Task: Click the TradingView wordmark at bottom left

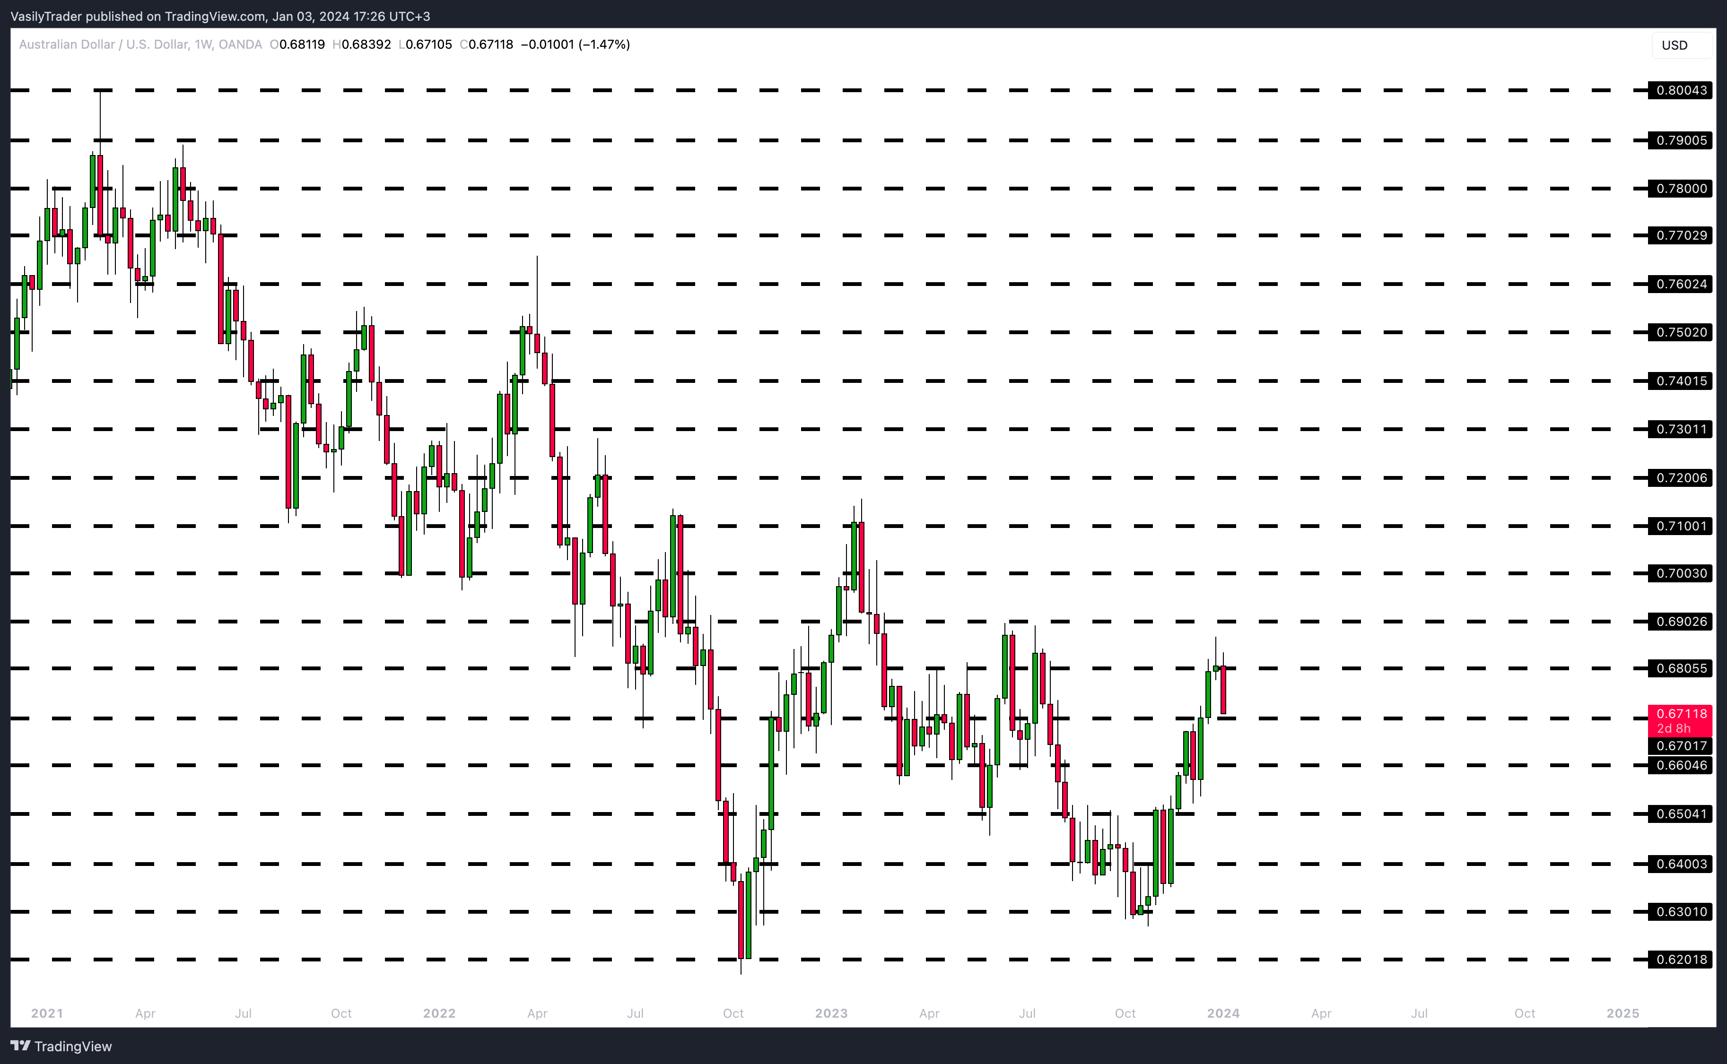Action: click(x=73, y=1047)
